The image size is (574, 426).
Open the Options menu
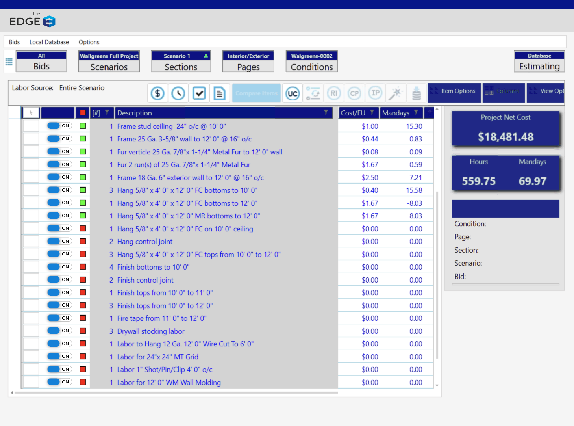pos(89,42)
